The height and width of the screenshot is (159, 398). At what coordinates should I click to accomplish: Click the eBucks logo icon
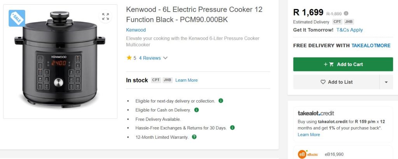pyautogui.click(x=302, y=154)
